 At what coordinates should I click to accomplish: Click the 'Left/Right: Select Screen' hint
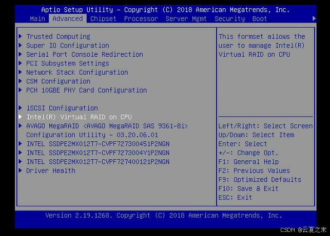[x=265, y=126]
